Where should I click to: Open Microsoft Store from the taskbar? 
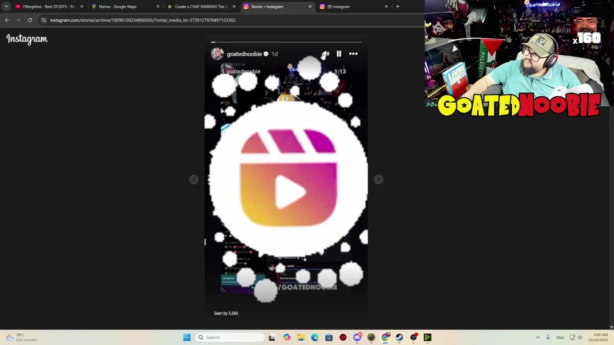(329, 337)
